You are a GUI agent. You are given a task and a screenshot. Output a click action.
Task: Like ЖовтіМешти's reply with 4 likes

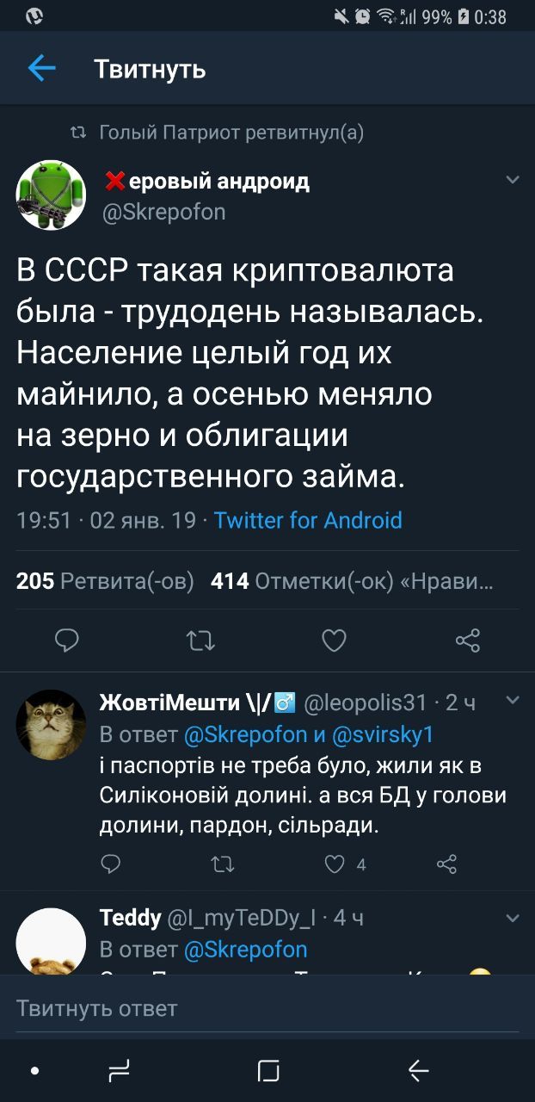click(335, 864)
